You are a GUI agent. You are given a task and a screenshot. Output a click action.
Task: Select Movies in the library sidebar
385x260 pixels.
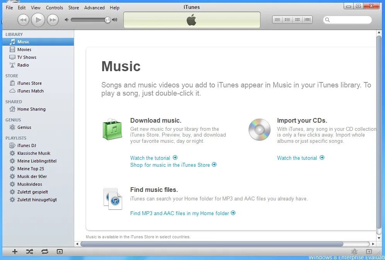[38, 50]
